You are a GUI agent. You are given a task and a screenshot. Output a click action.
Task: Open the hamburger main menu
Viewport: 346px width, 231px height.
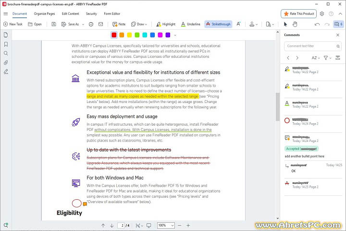click(x=6, y=13)
